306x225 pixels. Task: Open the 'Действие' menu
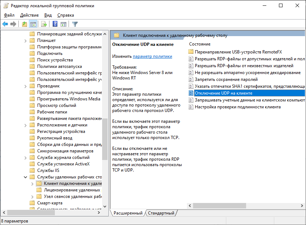pos(29,15)
